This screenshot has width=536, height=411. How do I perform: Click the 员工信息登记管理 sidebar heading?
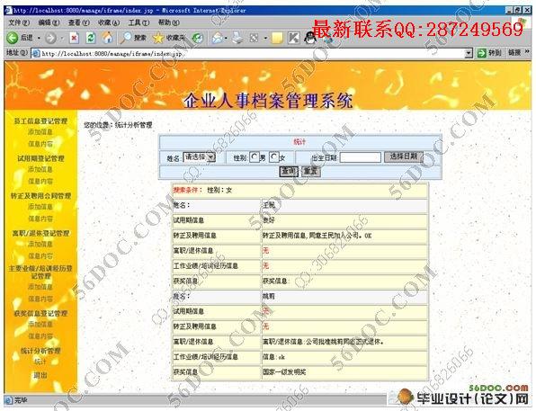coord(40,121)
